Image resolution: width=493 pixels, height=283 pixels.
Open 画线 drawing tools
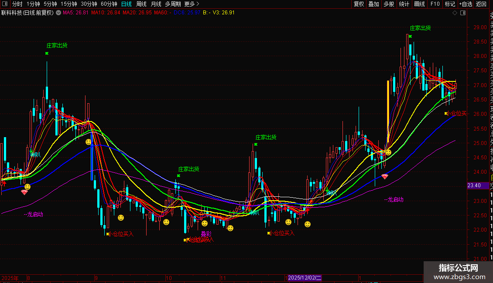(x=419, y=4)
